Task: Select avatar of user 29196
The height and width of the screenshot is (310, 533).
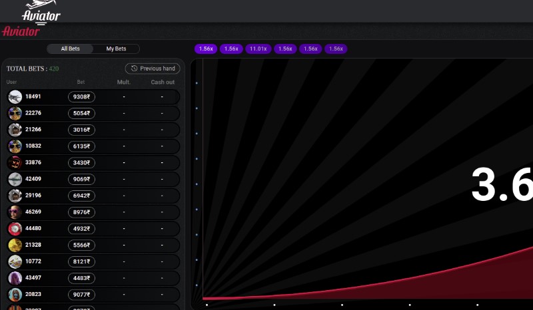Action: pyautogui.click(x=15, y=196)
